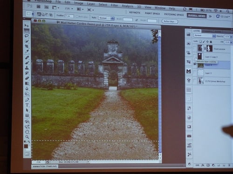Toggle visibility of Layer 3
233x174 pixels.
coord(195,72)
